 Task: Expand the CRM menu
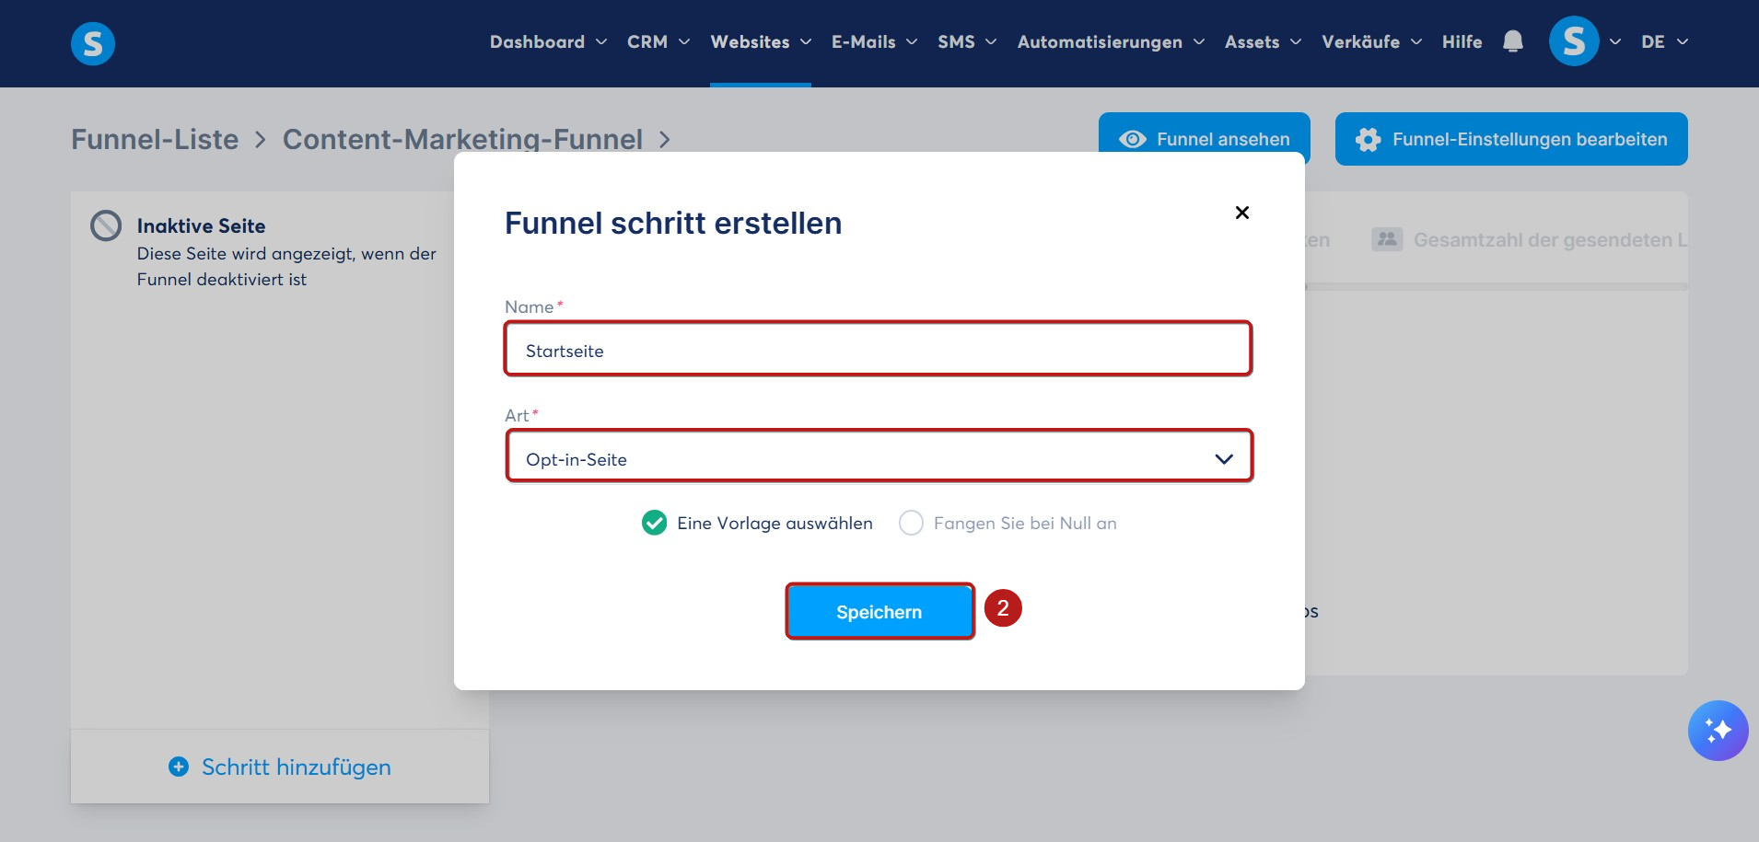[x=658, y=42]
